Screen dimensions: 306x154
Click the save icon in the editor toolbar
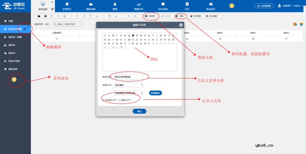coord(45,16)
